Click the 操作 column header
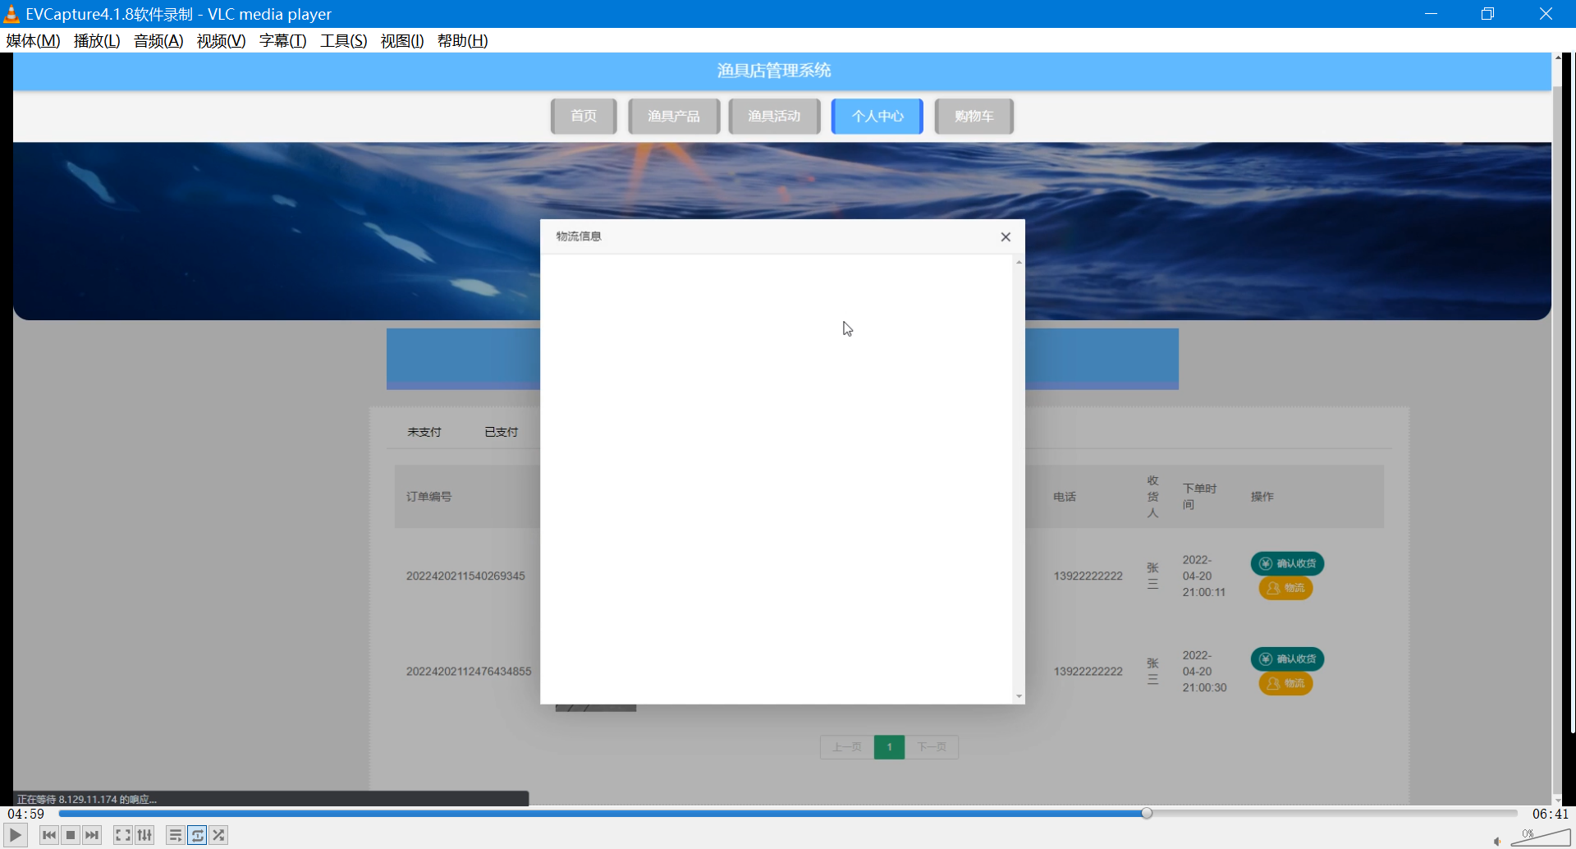Screen dimensions: 1576x849 pos(1262,497)
